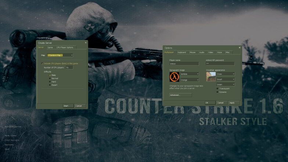Open Random server from main menu
Screen dimensions: 288x162
(13, 127)
